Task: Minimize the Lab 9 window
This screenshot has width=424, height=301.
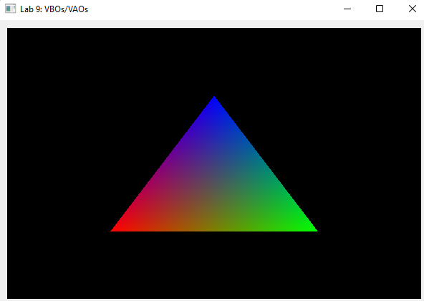Action: (x=347, y=9)
